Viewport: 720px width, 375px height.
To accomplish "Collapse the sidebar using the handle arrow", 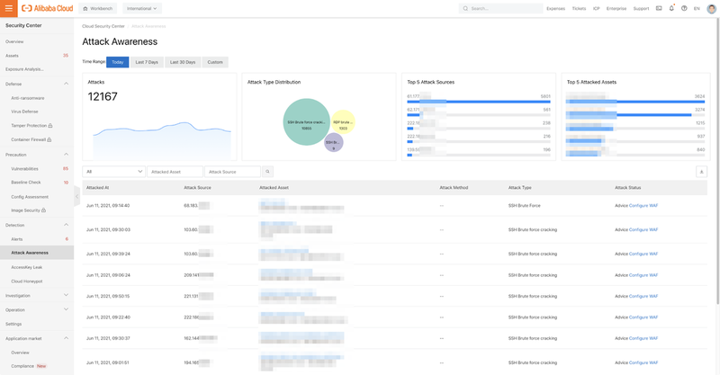I will click(x=76, y=197).
